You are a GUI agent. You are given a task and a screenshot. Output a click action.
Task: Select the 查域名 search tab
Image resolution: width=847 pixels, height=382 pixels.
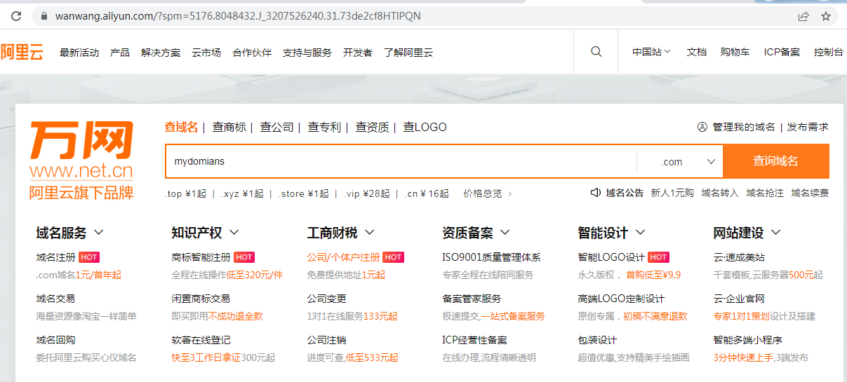click(x=181, y=127)
